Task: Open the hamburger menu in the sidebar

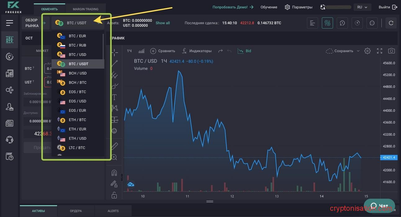Action: click(x=10, y=23)
